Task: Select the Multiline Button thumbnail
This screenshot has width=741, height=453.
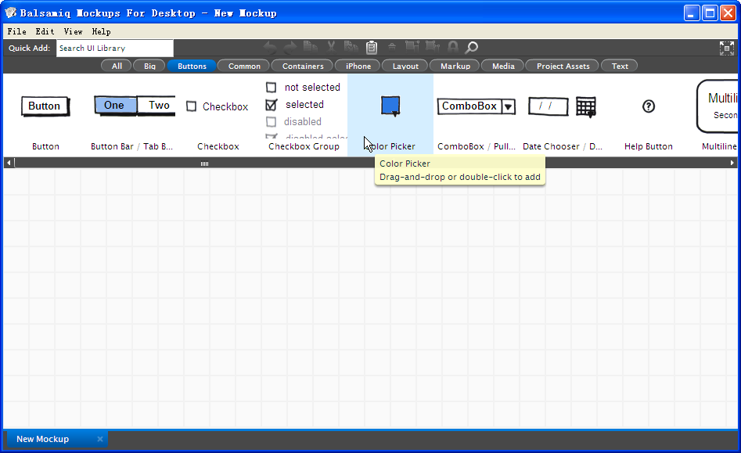Action: pos(717,106)
